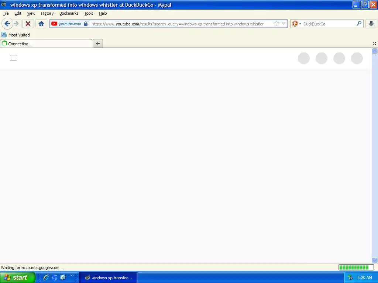Bookmark this page with the star icon
The height and width of the screenshot is (283, 378).
tap(276, 24)
